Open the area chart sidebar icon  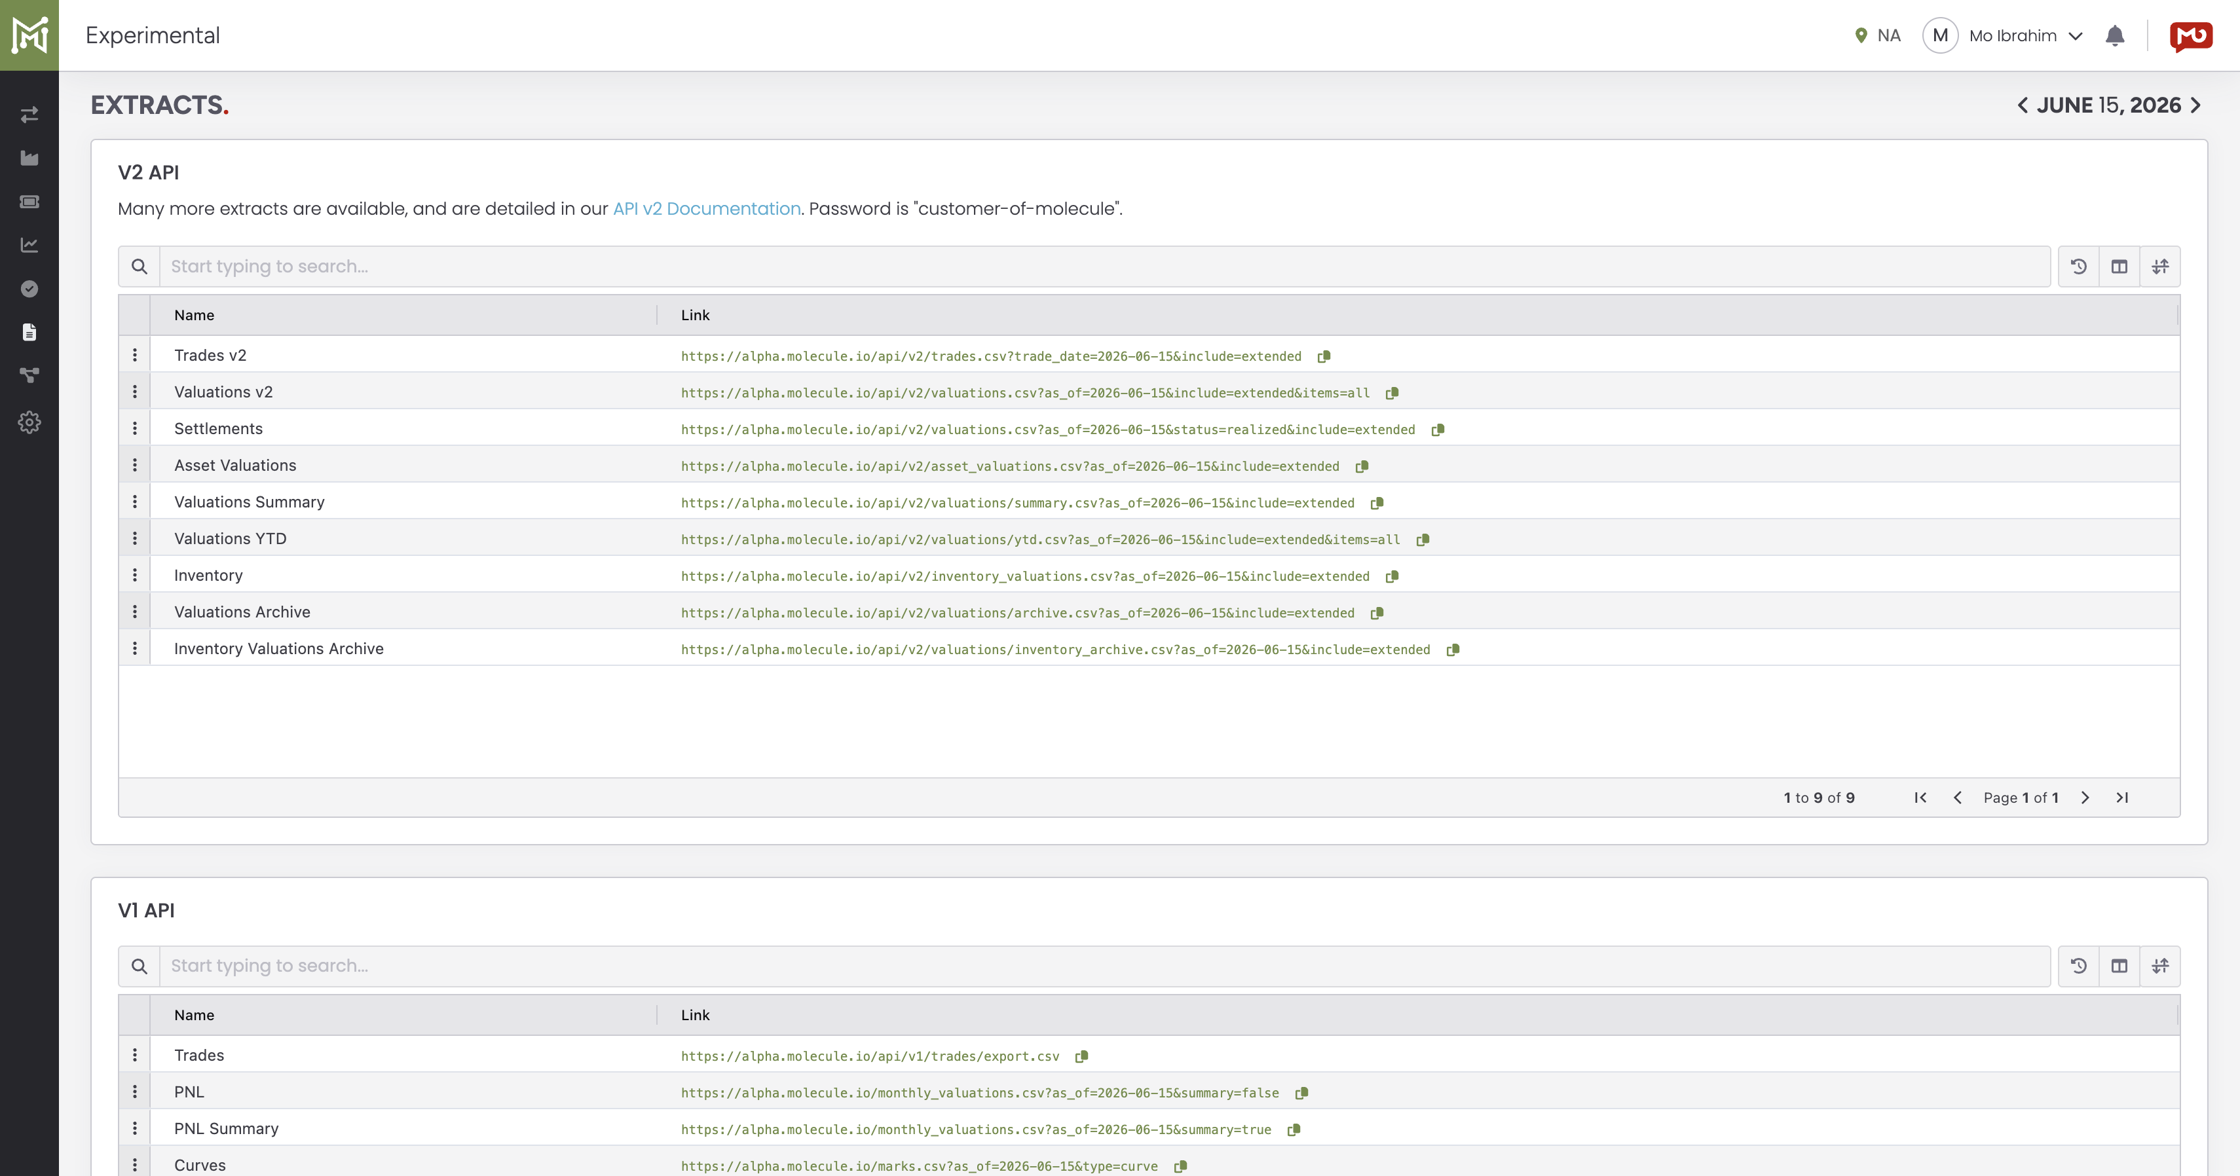29,158
